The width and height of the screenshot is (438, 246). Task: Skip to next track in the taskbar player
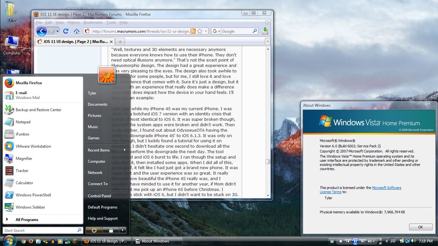pyautogui.click(x=363, y=241)
